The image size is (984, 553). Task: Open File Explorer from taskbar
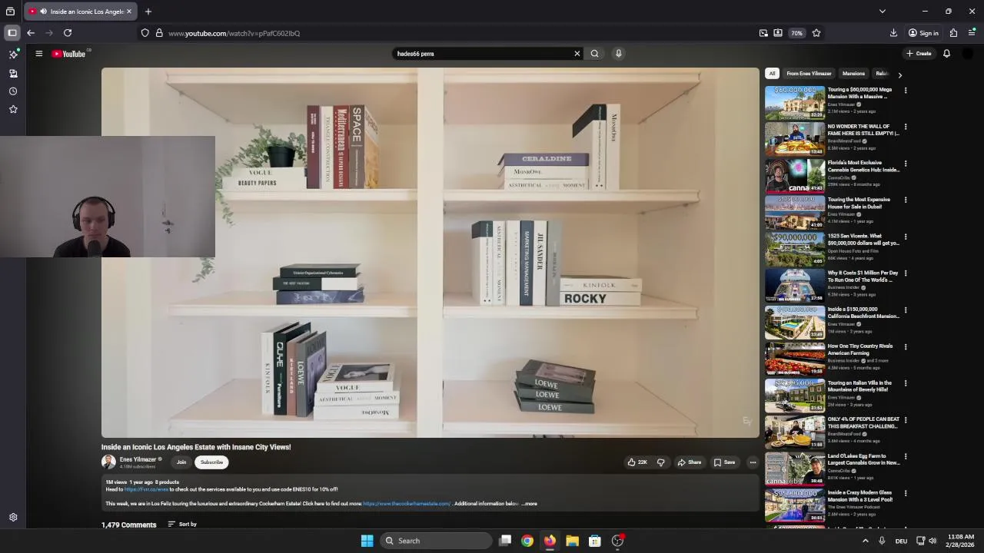tap(572, 541)
